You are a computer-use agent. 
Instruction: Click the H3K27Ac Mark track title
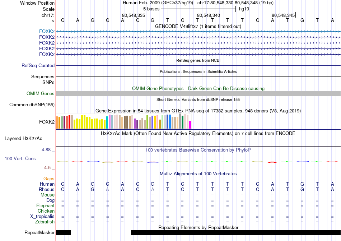[x=198, y=133]
